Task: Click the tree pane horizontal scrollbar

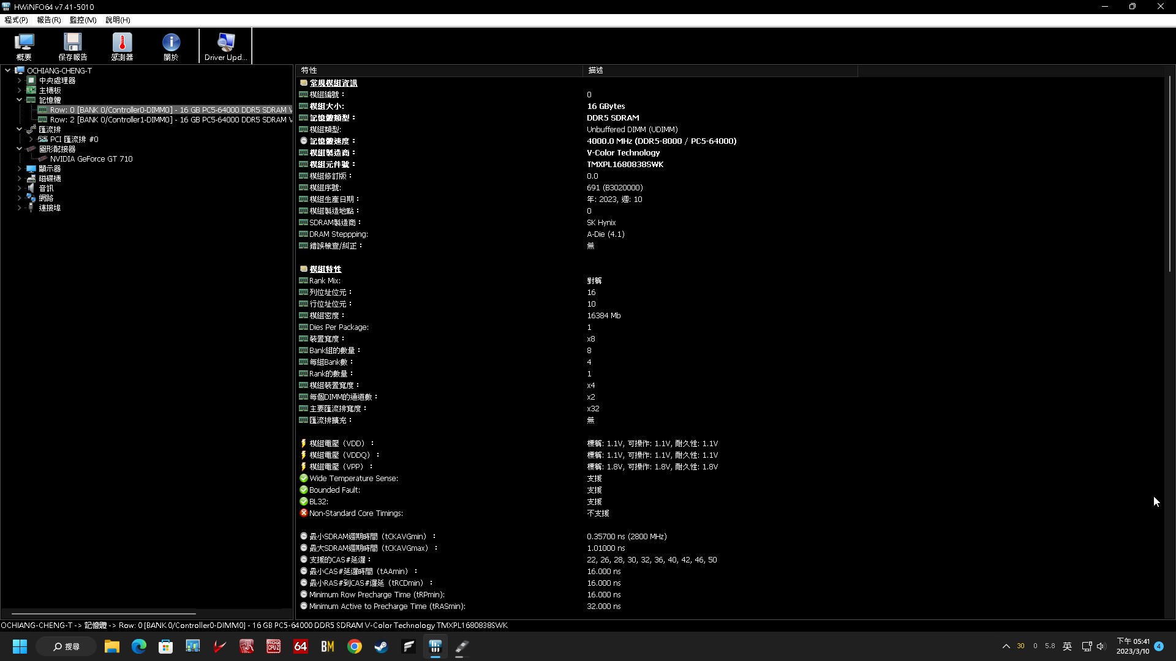Action: pyautogui.click(x=103, y=614)
